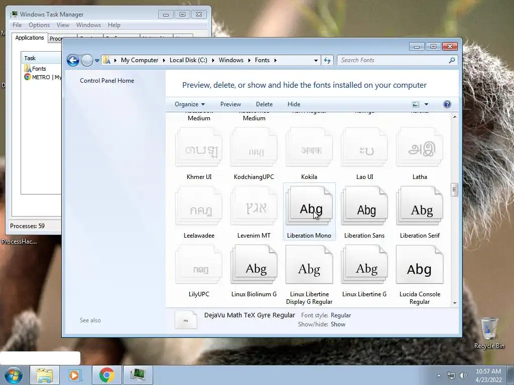The image size is (514, 385).
Task: Open the Options menu in Task Manager
Action: pyautogui.click(x=39, y=25)
